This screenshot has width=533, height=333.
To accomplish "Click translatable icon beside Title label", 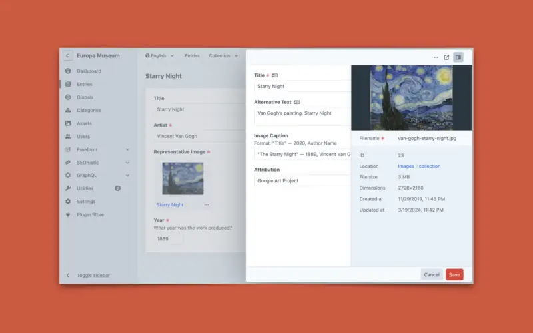I will click(x=274, y=75).
